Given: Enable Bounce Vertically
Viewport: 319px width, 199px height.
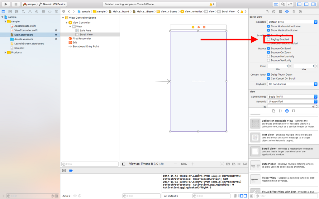Looking at the screenshot, I should 268,60.
